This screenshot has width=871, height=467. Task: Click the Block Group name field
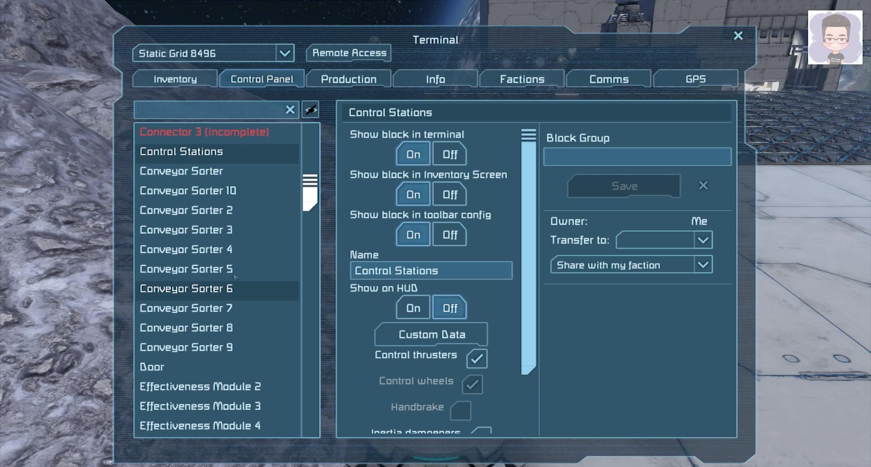click(x=637, y=157)
